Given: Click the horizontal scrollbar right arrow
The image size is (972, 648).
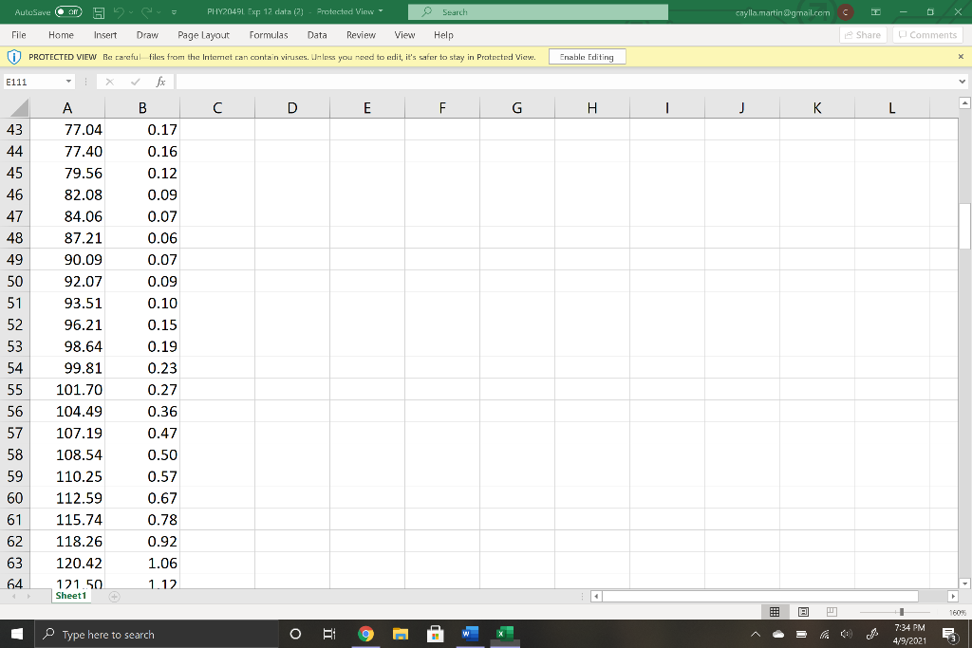Looking at the screenshot, I should point(953,597).
